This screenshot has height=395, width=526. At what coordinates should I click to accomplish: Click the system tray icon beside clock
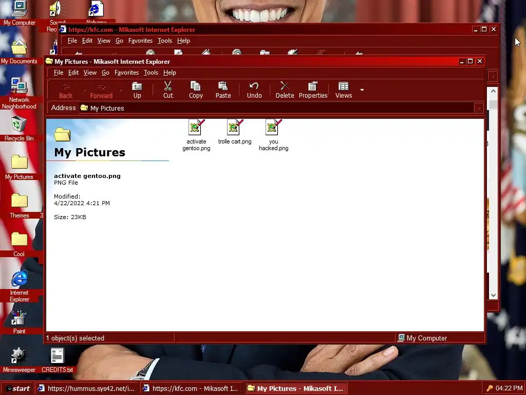pyautogui.click(x=490, y=389)
